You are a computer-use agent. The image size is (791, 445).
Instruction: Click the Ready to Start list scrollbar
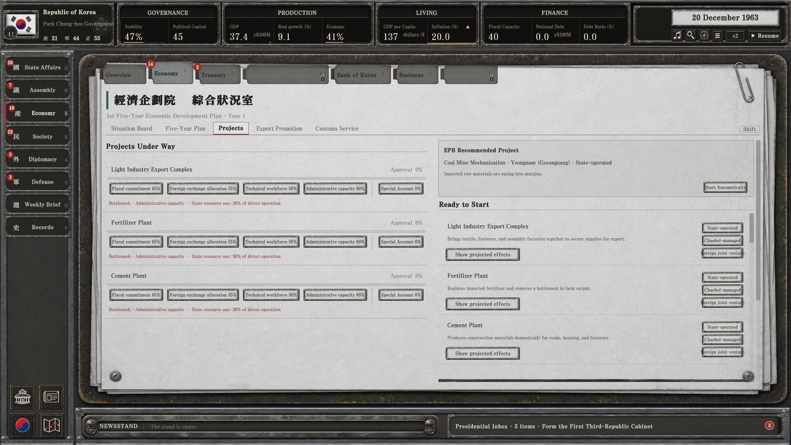pos(751,228)
